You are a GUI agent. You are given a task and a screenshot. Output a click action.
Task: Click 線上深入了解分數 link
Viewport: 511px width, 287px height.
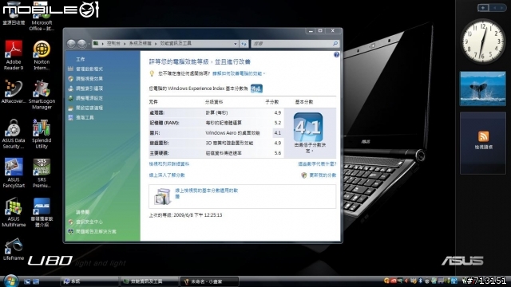click(x=167, y=175)
